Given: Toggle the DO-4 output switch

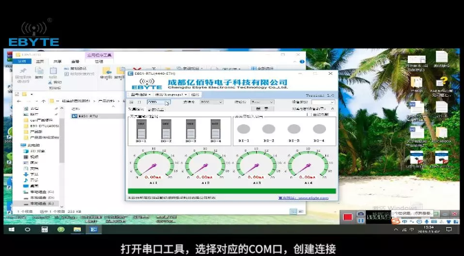Looking at the screenshot, I should tap(216, 129).
